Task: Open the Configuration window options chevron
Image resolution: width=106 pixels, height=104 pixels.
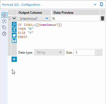Action: click(x=95, y=5)
